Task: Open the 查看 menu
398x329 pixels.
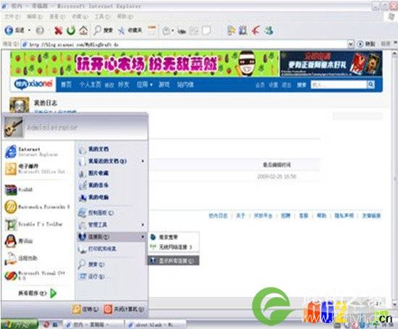Action: point(57,17)
